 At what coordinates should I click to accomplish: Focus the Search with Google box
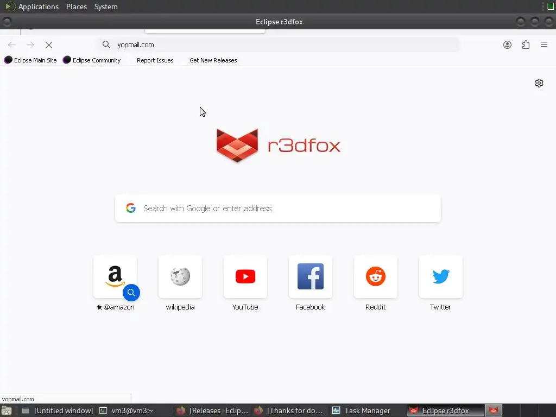[x=278, y=208]
